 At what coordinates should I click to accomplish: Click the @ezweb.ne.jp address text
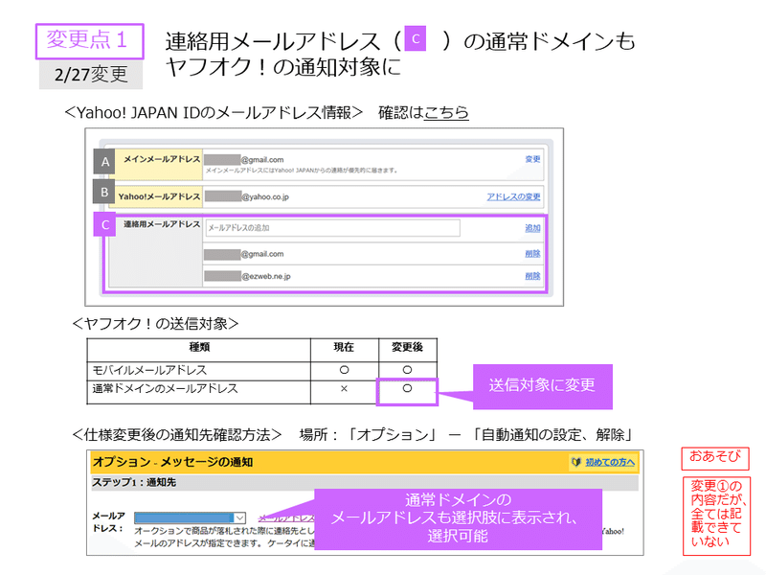[266, 277]
